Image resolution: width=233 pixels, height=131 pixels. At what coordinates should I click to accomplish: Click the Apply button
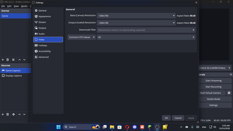(x=191, y=118)
